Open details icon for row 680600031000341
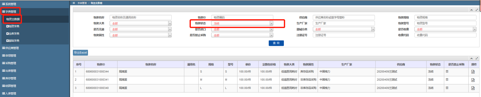This screenshot has height=97, width=481. click(x=473, y=80)
